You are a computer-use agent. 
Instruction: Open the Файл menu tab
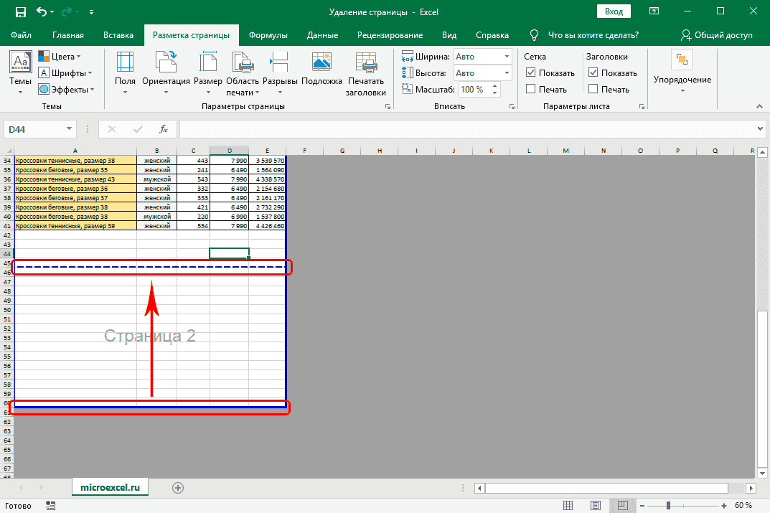tap(22, 35)
